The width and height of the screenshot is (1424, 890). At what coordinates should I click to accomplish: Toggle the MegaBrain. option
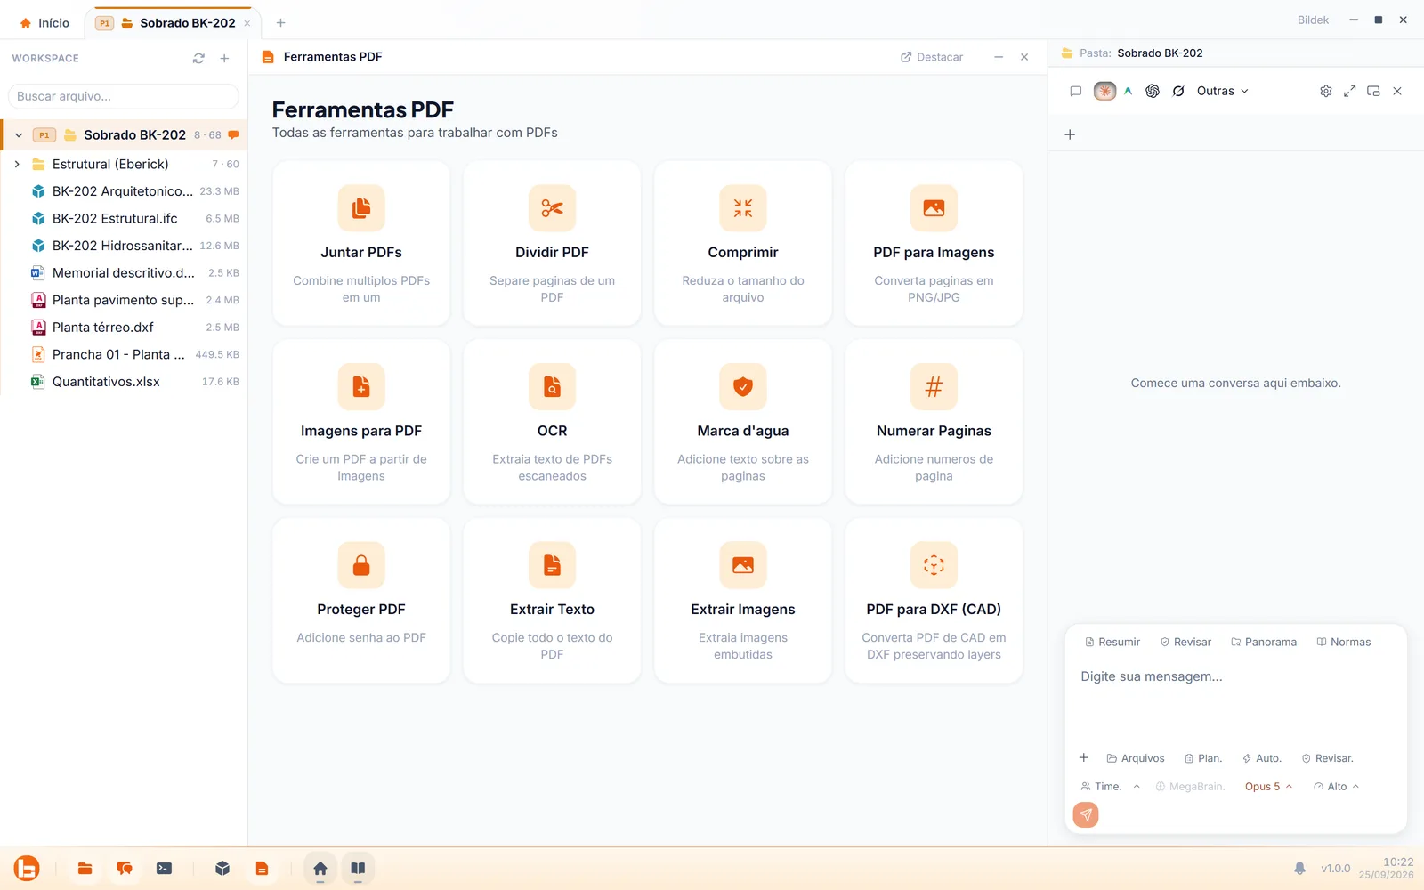tap(1190, 787)
